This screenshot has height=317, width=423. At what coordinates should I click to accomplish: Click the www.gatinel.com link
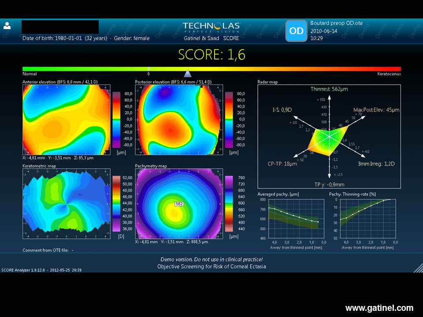click(379, 308)
